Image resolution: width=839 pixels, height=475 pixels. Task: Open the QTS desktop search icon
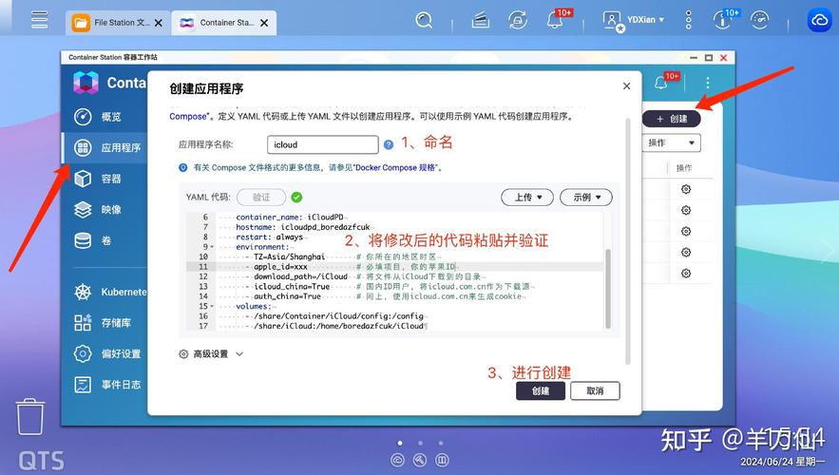coord(424,20)
